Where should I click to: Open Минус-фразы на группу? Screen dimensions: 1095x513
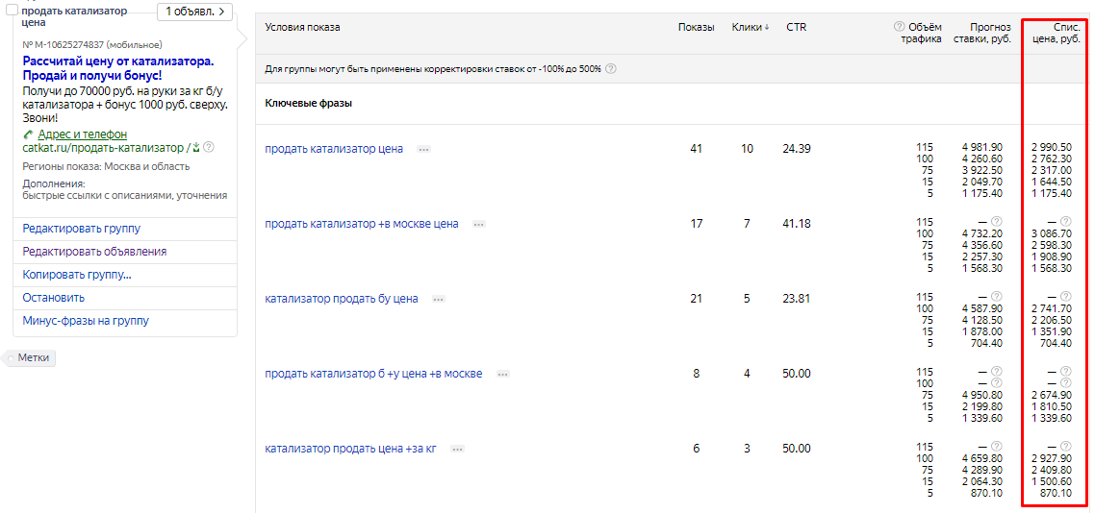click(86, 321)
